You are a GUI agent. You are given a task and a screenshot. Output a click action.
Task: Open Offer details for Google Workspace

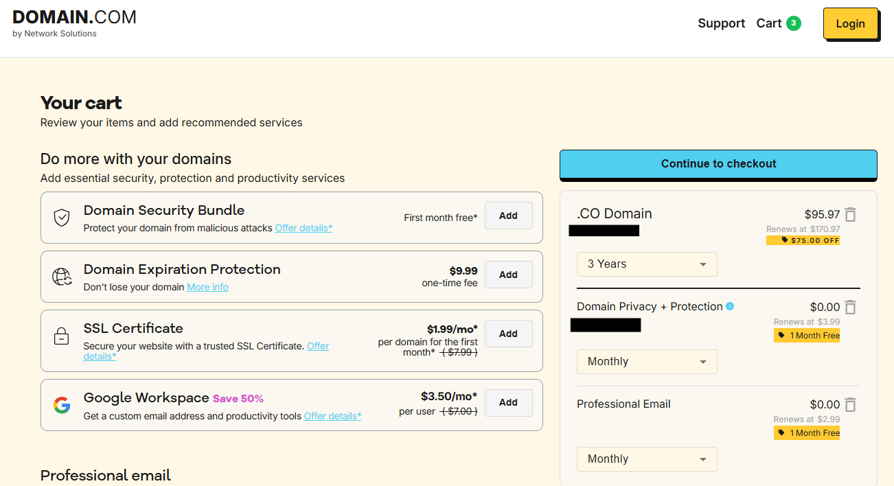click(332, 416)
